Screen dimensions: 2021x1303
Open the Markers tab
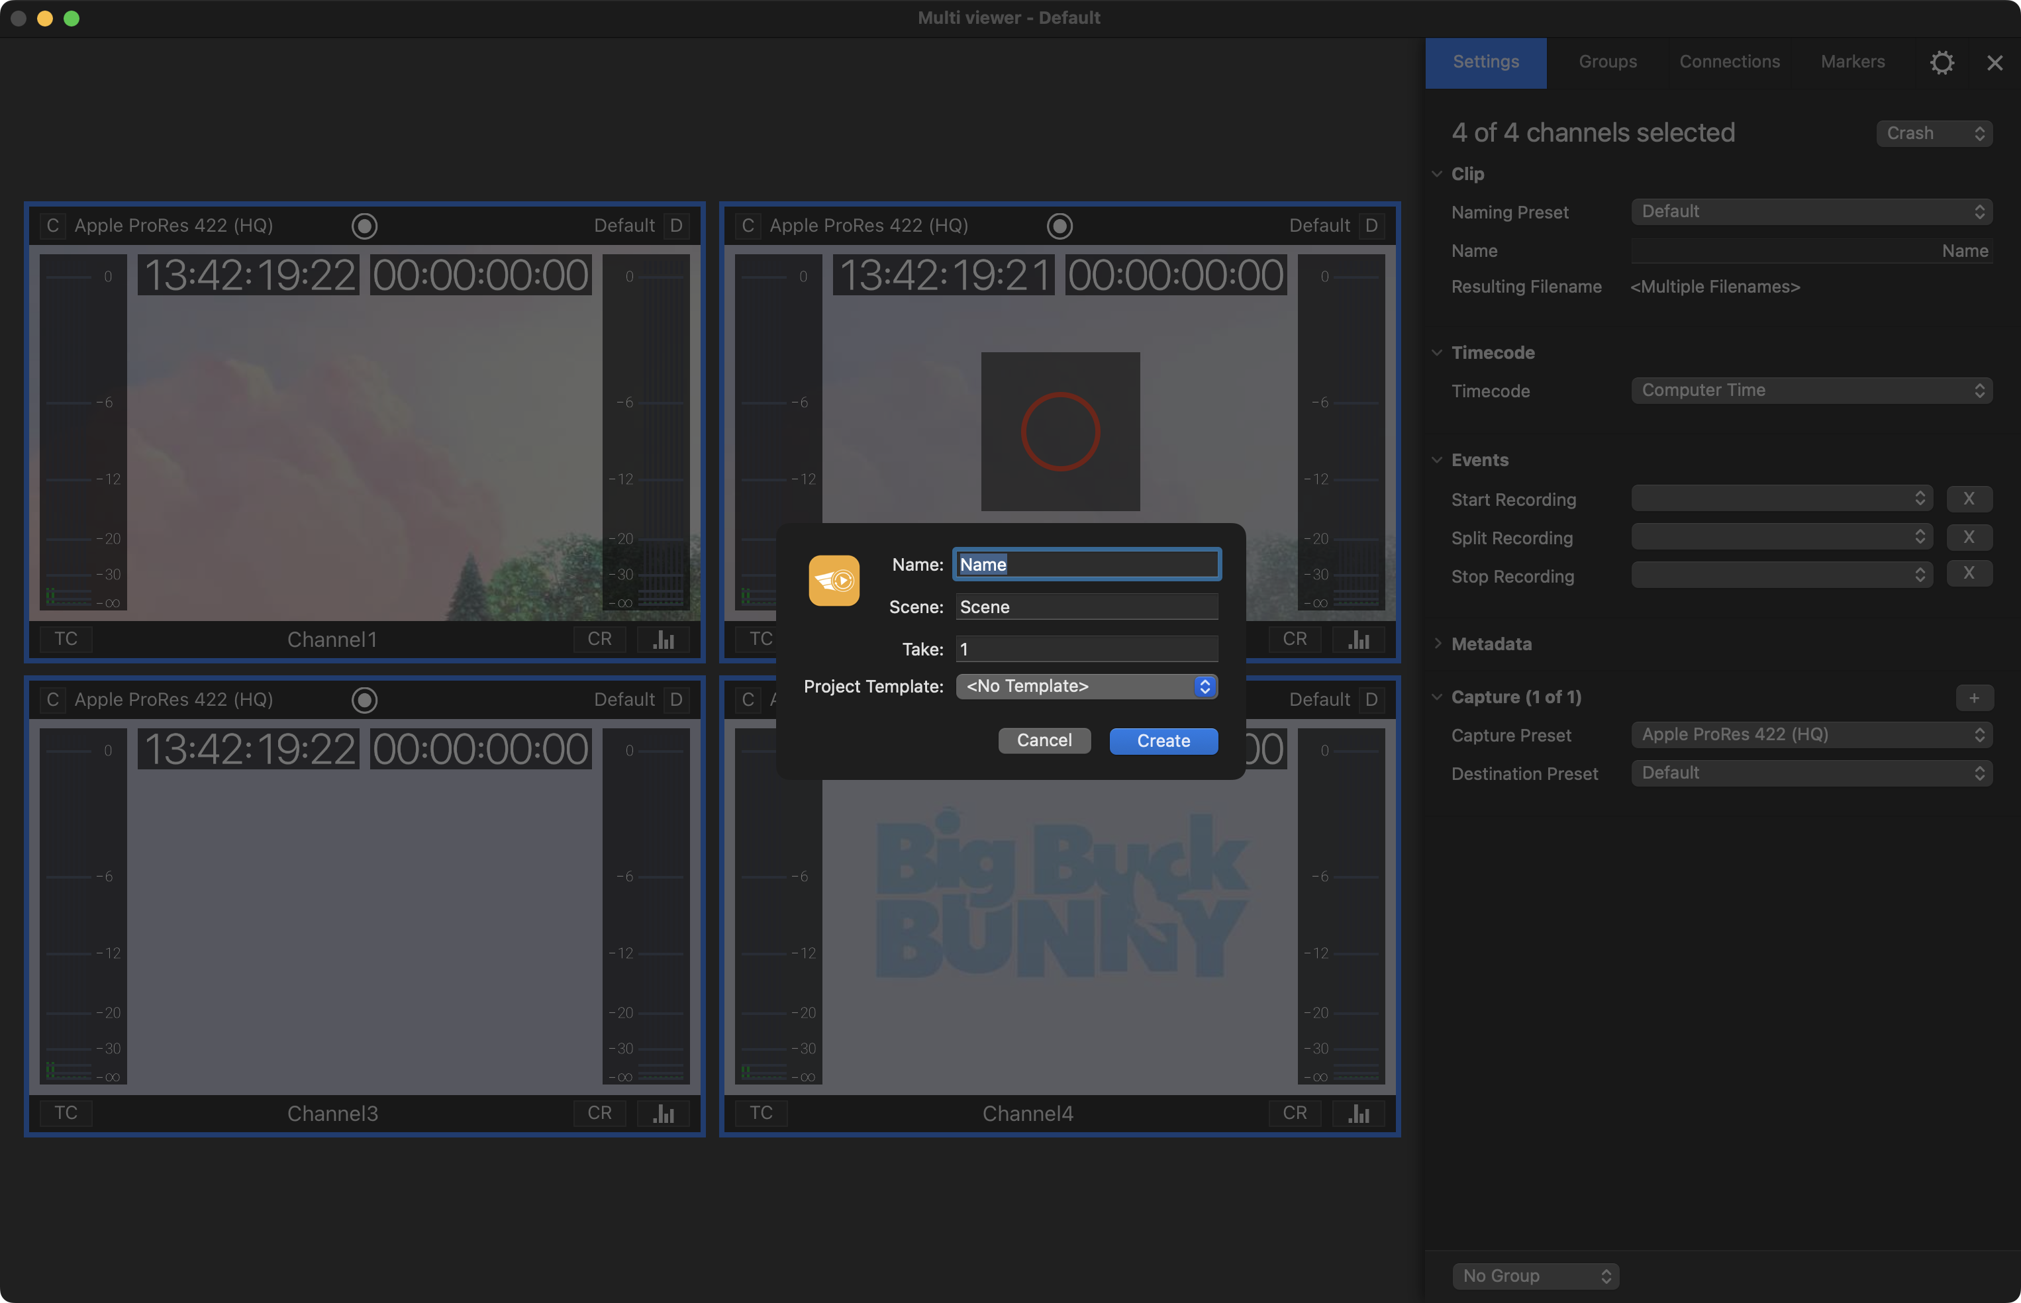1853,63
